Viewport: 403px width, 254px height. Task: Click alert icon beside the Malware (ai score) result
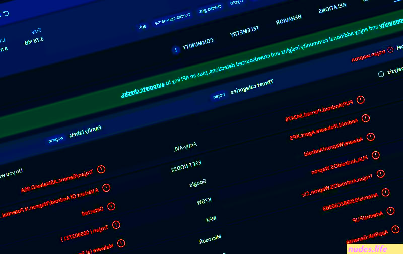tap(121, 243)
